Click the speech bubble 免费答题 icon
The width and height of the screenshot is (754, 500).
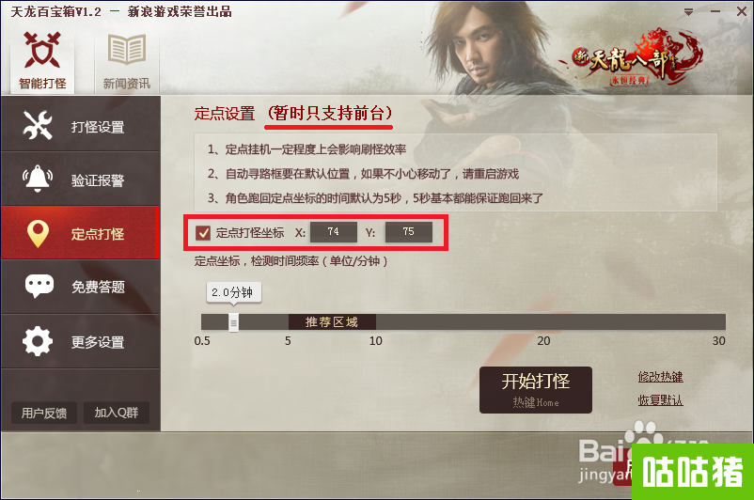click(x=39, y=286)
